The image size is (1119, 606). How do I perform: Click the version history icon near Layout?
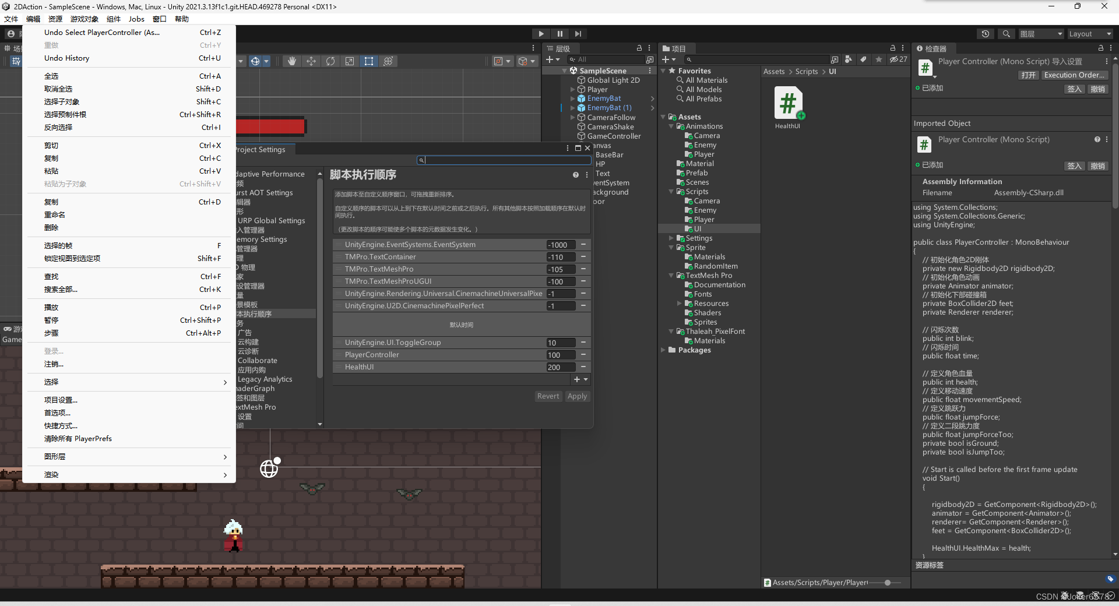pos(986,34)
